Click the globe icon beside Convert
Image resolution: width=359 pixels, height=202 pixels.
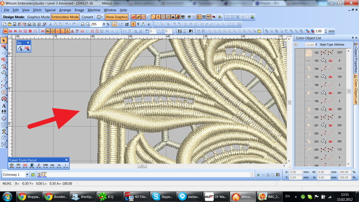pyautogui.click(x=99, y=17)
